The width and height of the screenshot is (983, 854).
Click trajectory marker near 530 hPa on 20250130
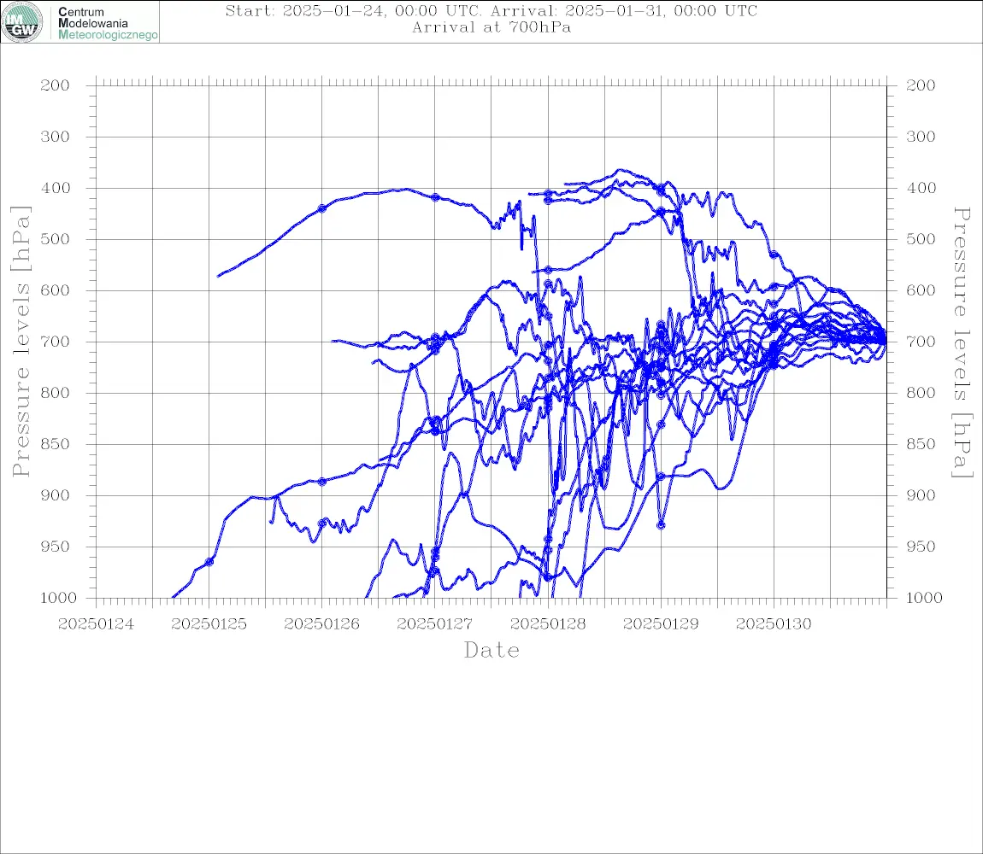pyautogui.click(x=774, y=254)
